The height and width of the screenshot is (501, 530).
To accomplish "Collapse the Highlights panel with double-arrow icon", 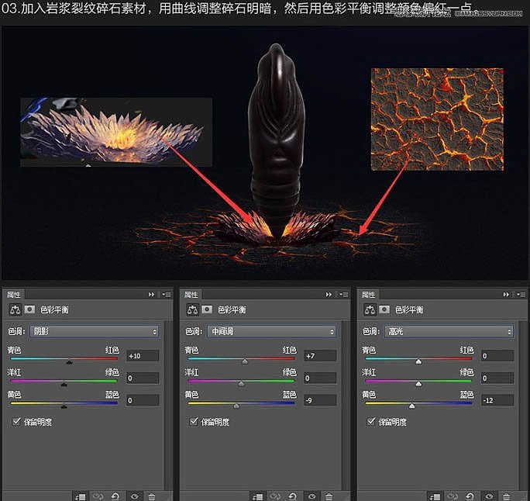I will [x=506, y=295].
